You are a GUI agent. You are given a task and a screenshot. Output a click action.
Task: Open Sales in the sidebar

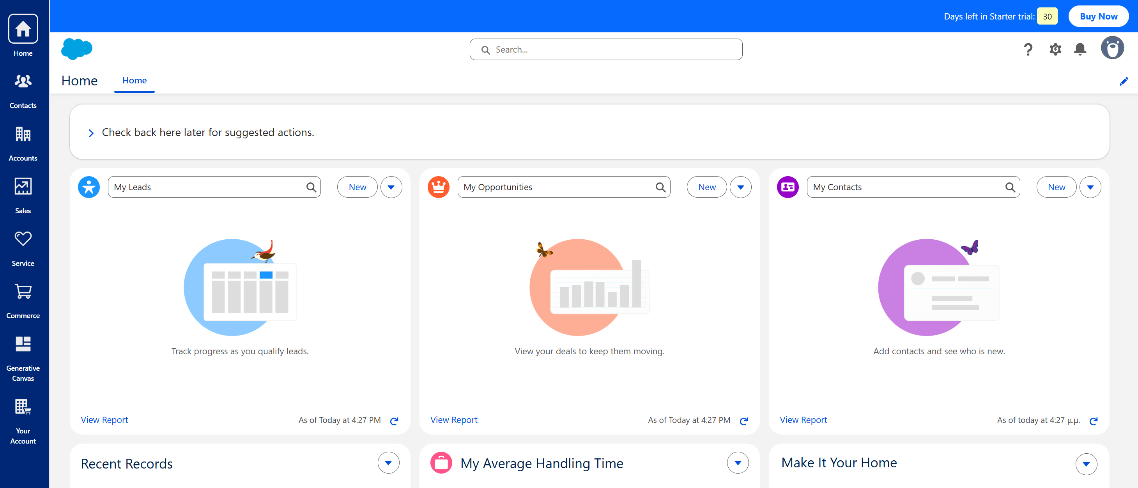(23, 196)
